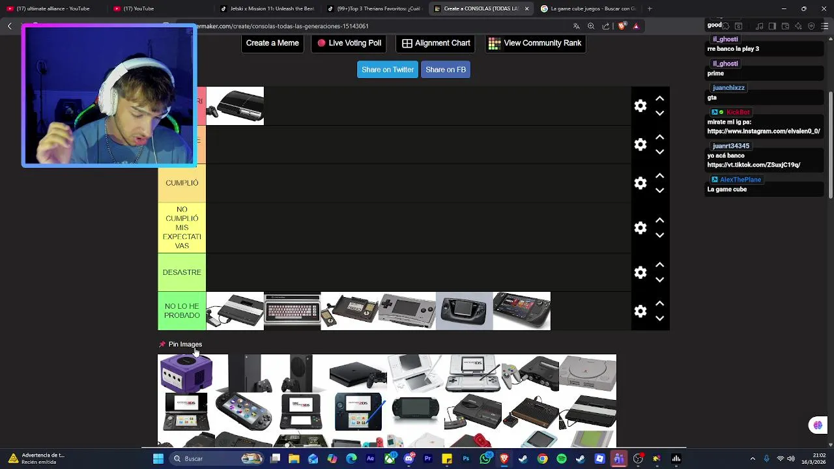Image resolution: width=834 pixels, height=469 pixels.
Task: Move NO CUMPLIÓ MIS EXPECTATIVAS row up
Action: coord(659,220)
